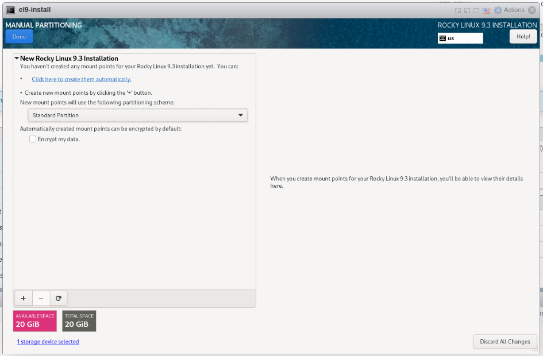The width and height of the screenshot is (543, 356).
Task: Click the link to create mount points automatically
Action: 82,79
